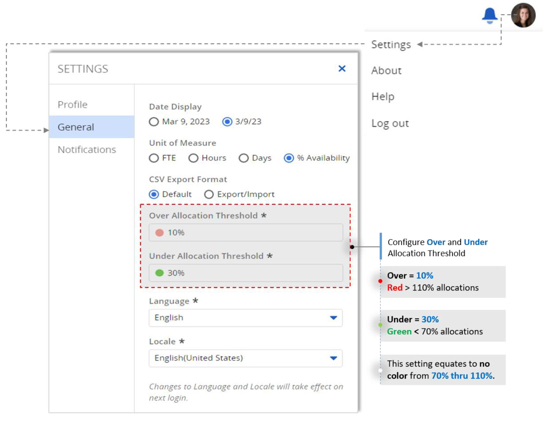Enable the Days unit option
554x421 pixels.
pos(243,158)
